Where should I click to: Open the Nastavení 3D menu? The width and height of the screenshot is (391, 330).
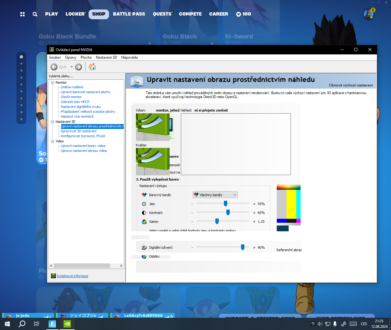coord(106,57)
